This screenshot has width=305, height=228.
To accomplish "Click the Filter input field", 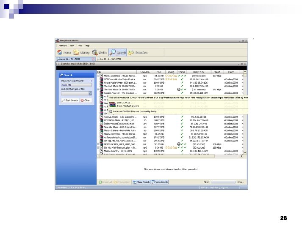I will [x=223, y=182].
